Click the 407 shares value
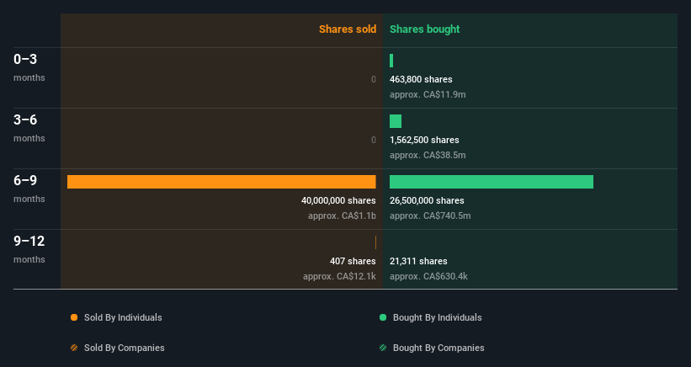This screenshot has width=691, height=367. click(353, 261)
